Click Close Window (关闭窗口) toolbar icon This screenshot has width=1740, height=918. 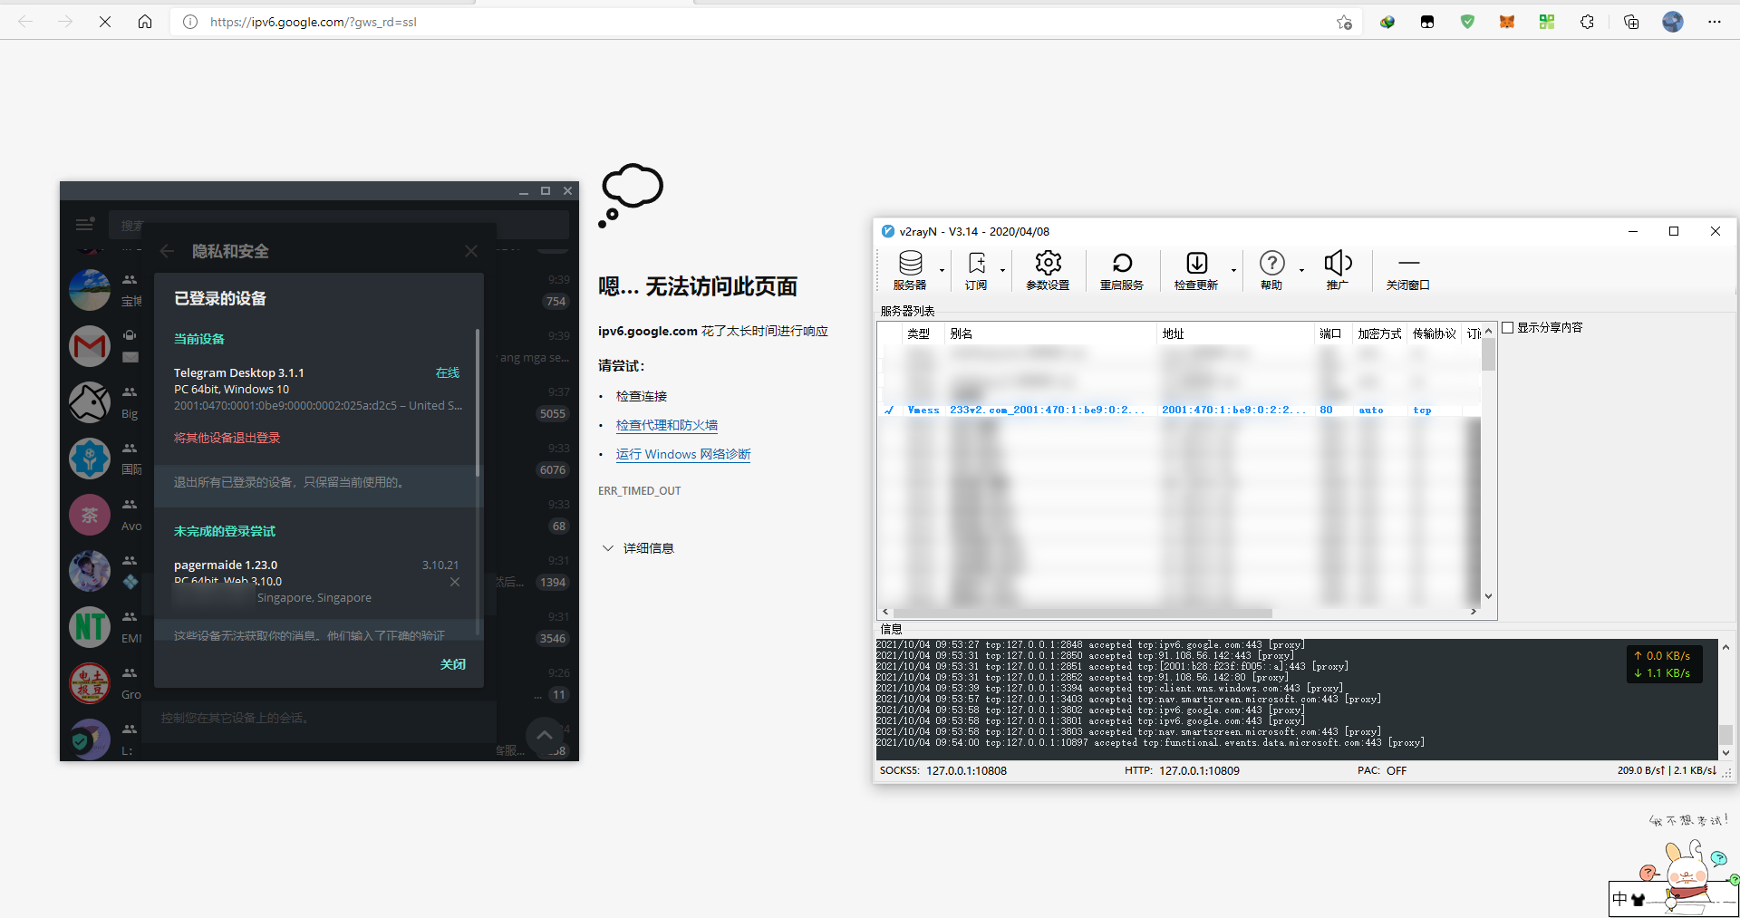(x=1407, y=269)
